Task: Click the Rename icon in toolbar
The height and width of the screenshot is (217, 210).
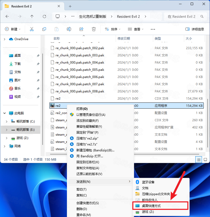Action: [x=69, y=29]
